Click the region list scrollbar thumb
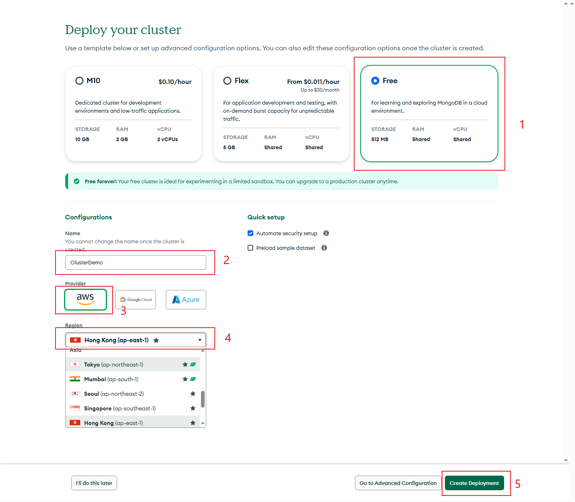Image resolution: width=575 pixels, height=502 pixels. 203,399
